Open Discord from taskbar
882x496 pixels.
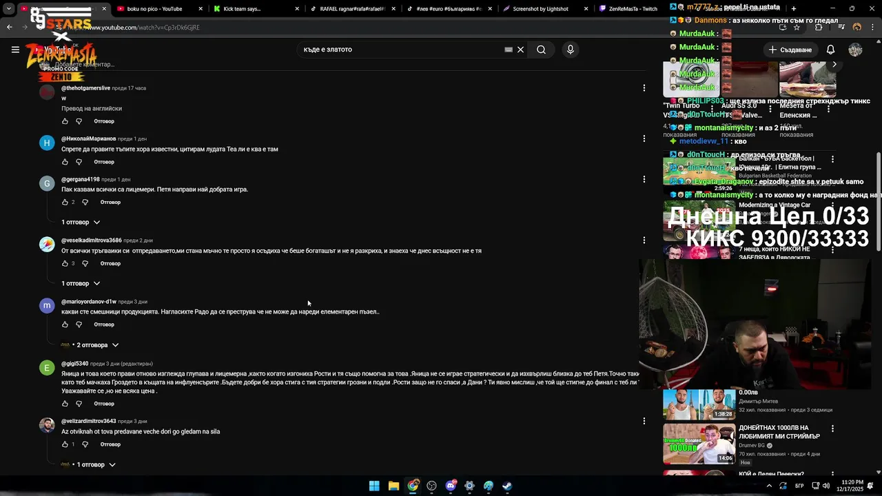click(451, 486)
